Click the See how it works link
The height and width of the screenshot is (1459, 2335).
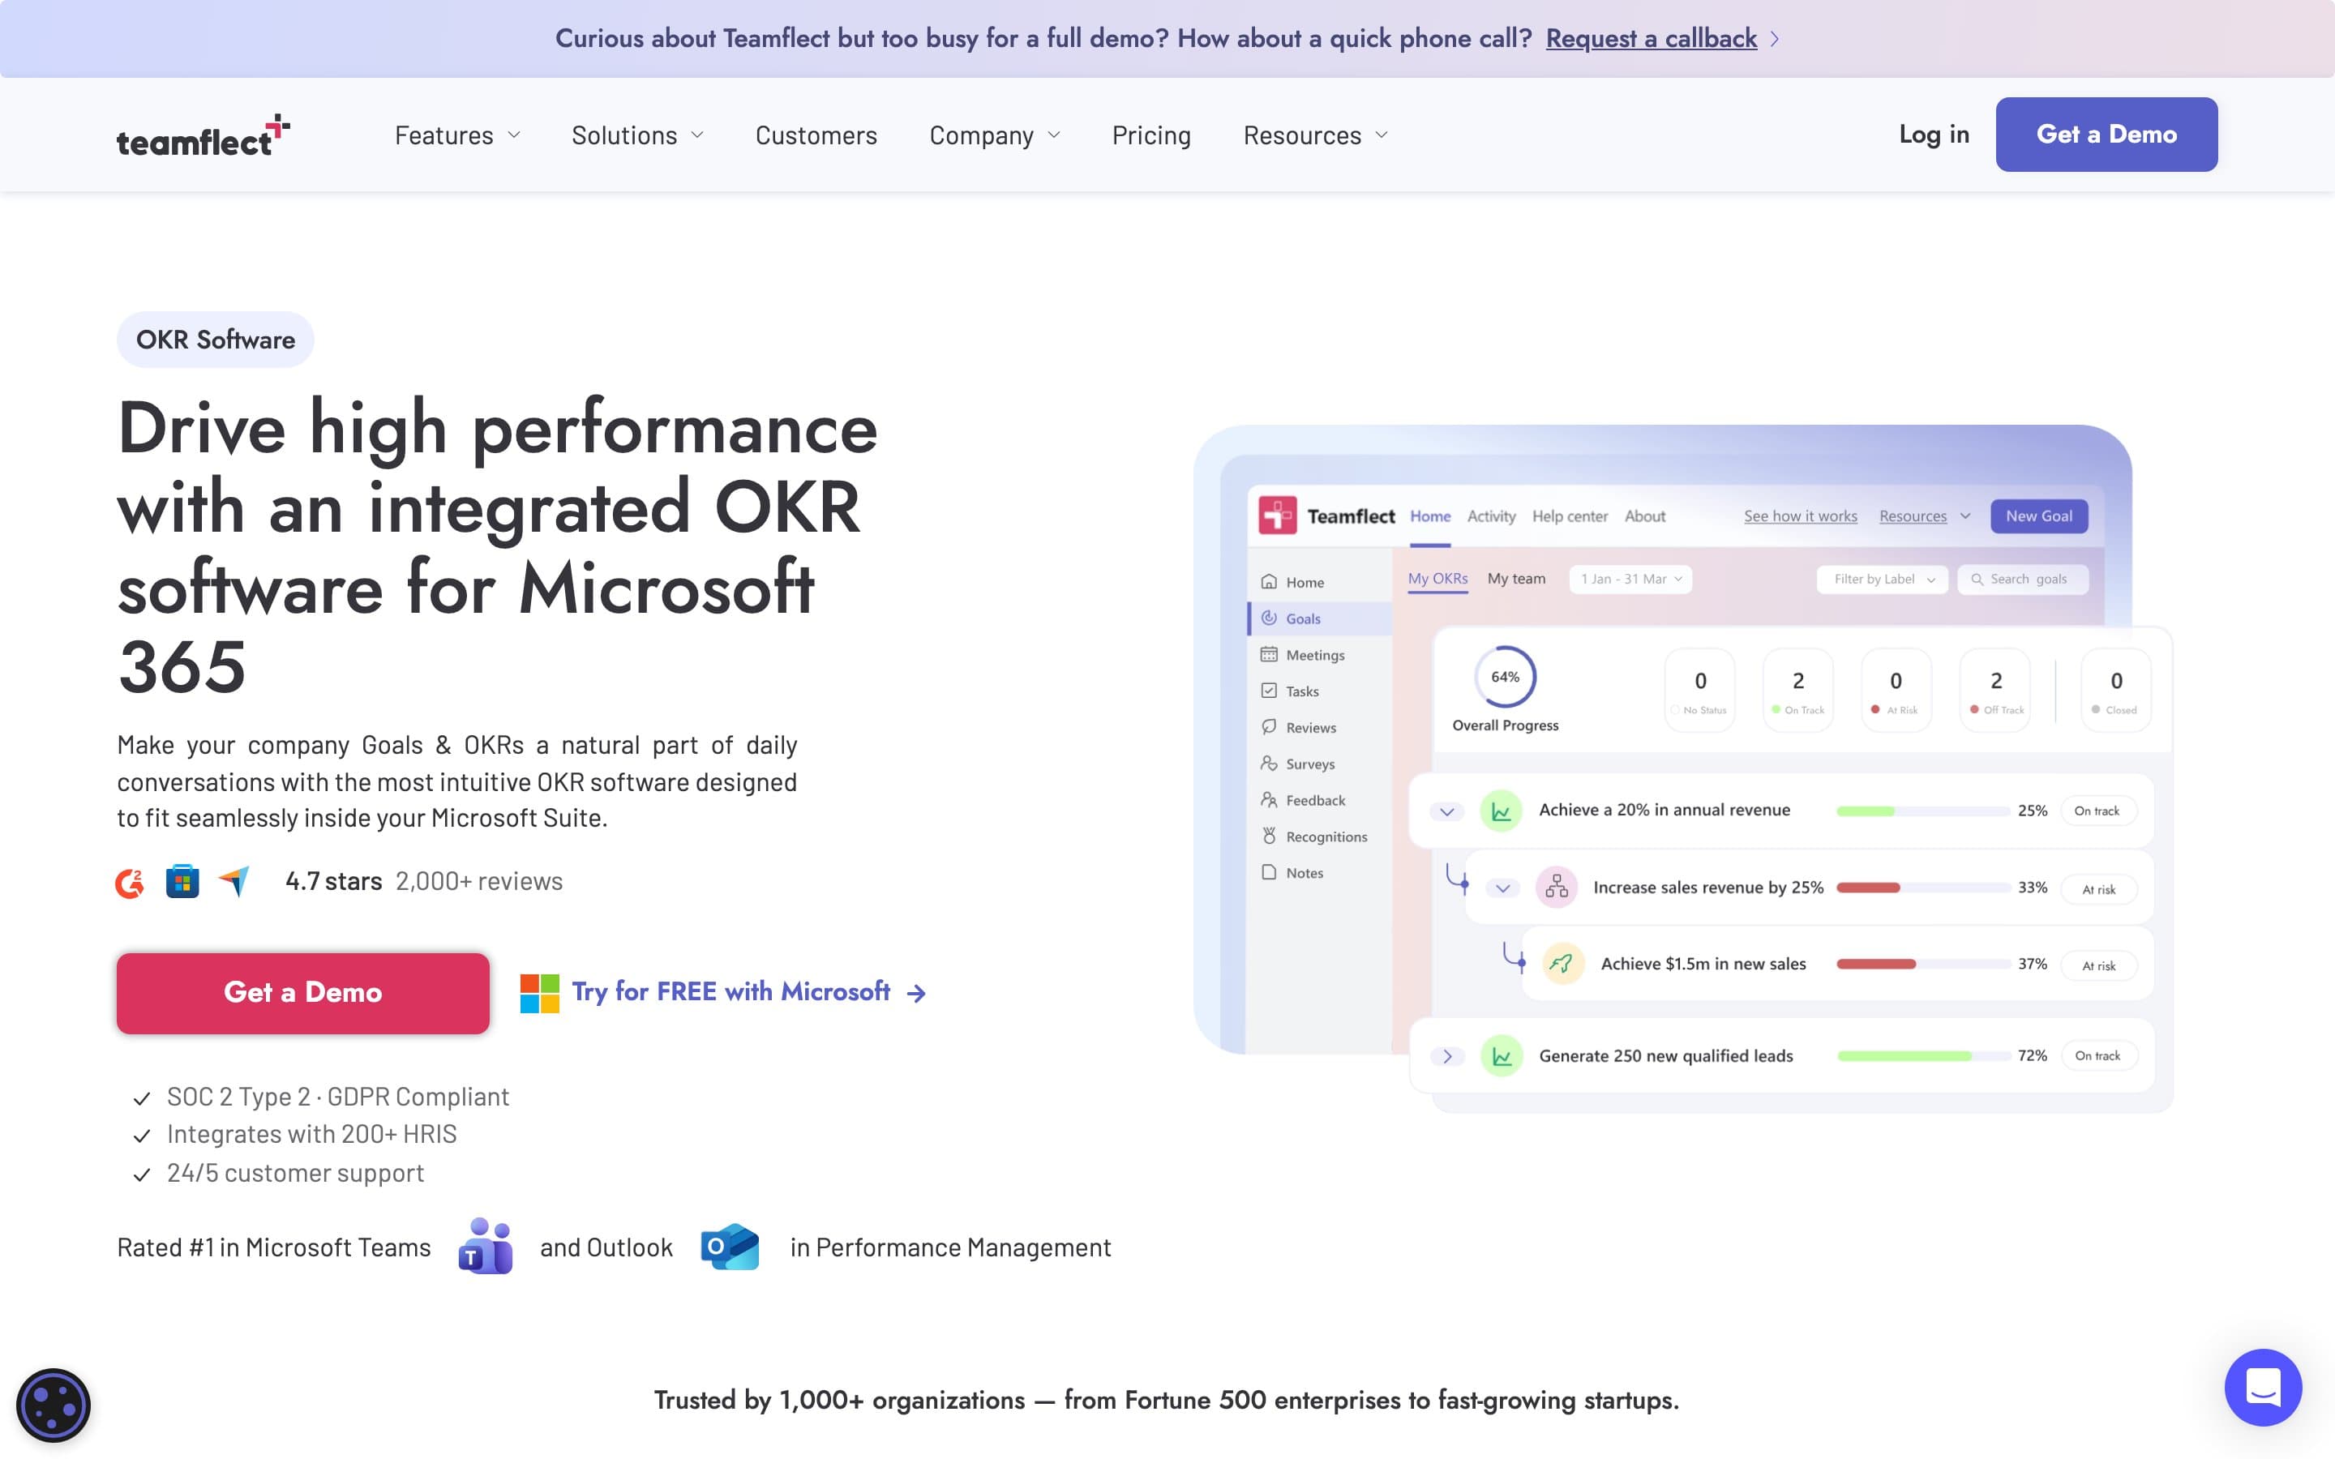[x=1801, y=516]
